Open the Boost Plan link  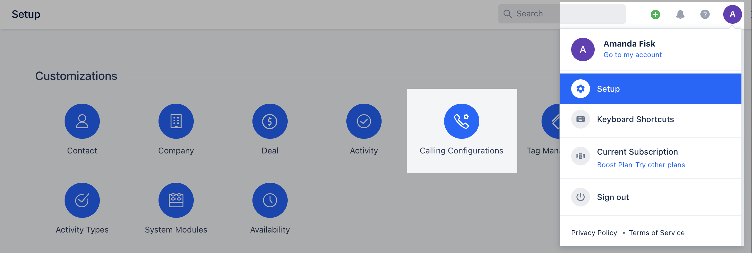pos(615,165)
